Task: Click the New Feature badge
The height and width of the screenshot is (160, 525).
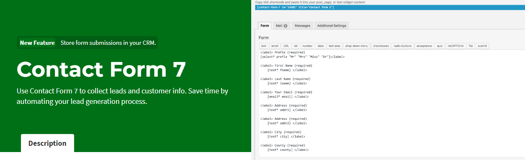Action: (37, 43)
